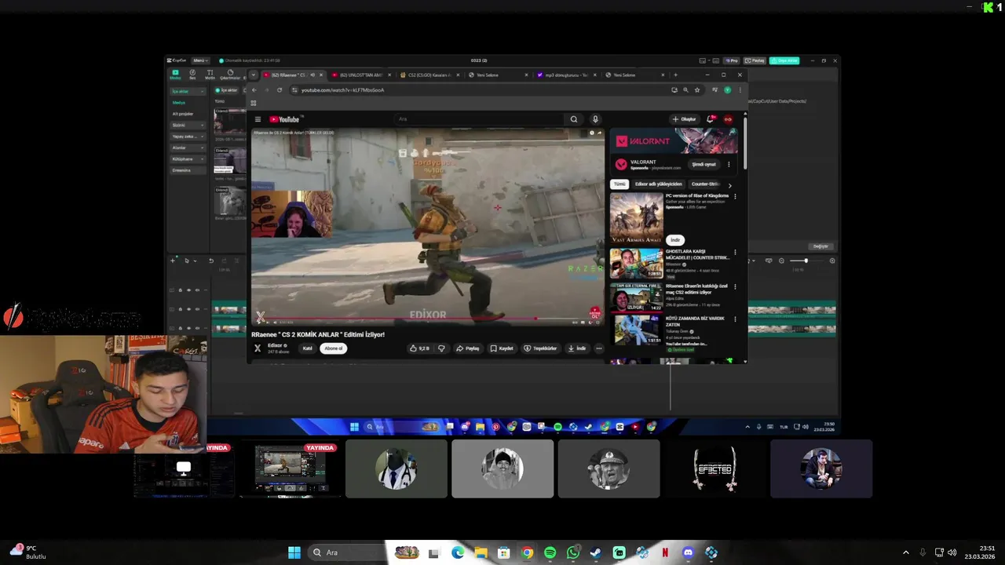Open CapCut Menü dropdown

[199, 60]
